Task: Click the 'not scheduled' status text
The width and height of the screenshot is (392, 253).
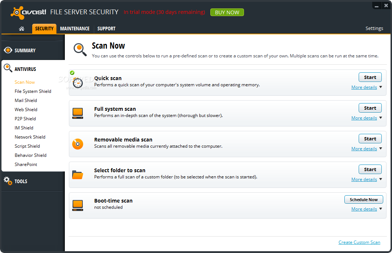Action: (108, 207)
